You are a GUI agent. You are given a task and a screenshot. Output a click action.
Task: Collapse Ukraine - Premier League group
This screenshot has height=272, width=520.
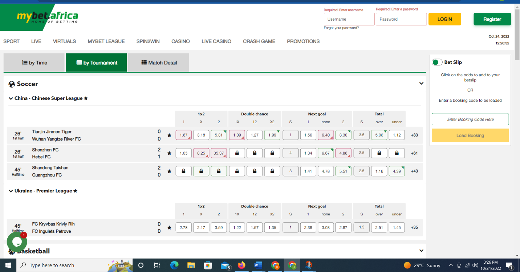(x=11, y=191)
